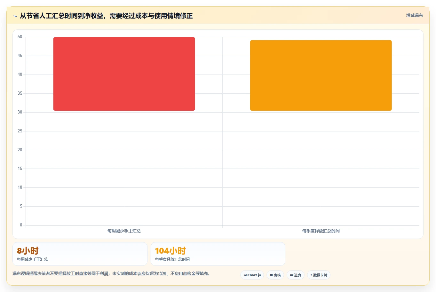
Task: Click the red 每周减少手工汇总 bar
Action: pyautogui.click(x=124, y=74)
